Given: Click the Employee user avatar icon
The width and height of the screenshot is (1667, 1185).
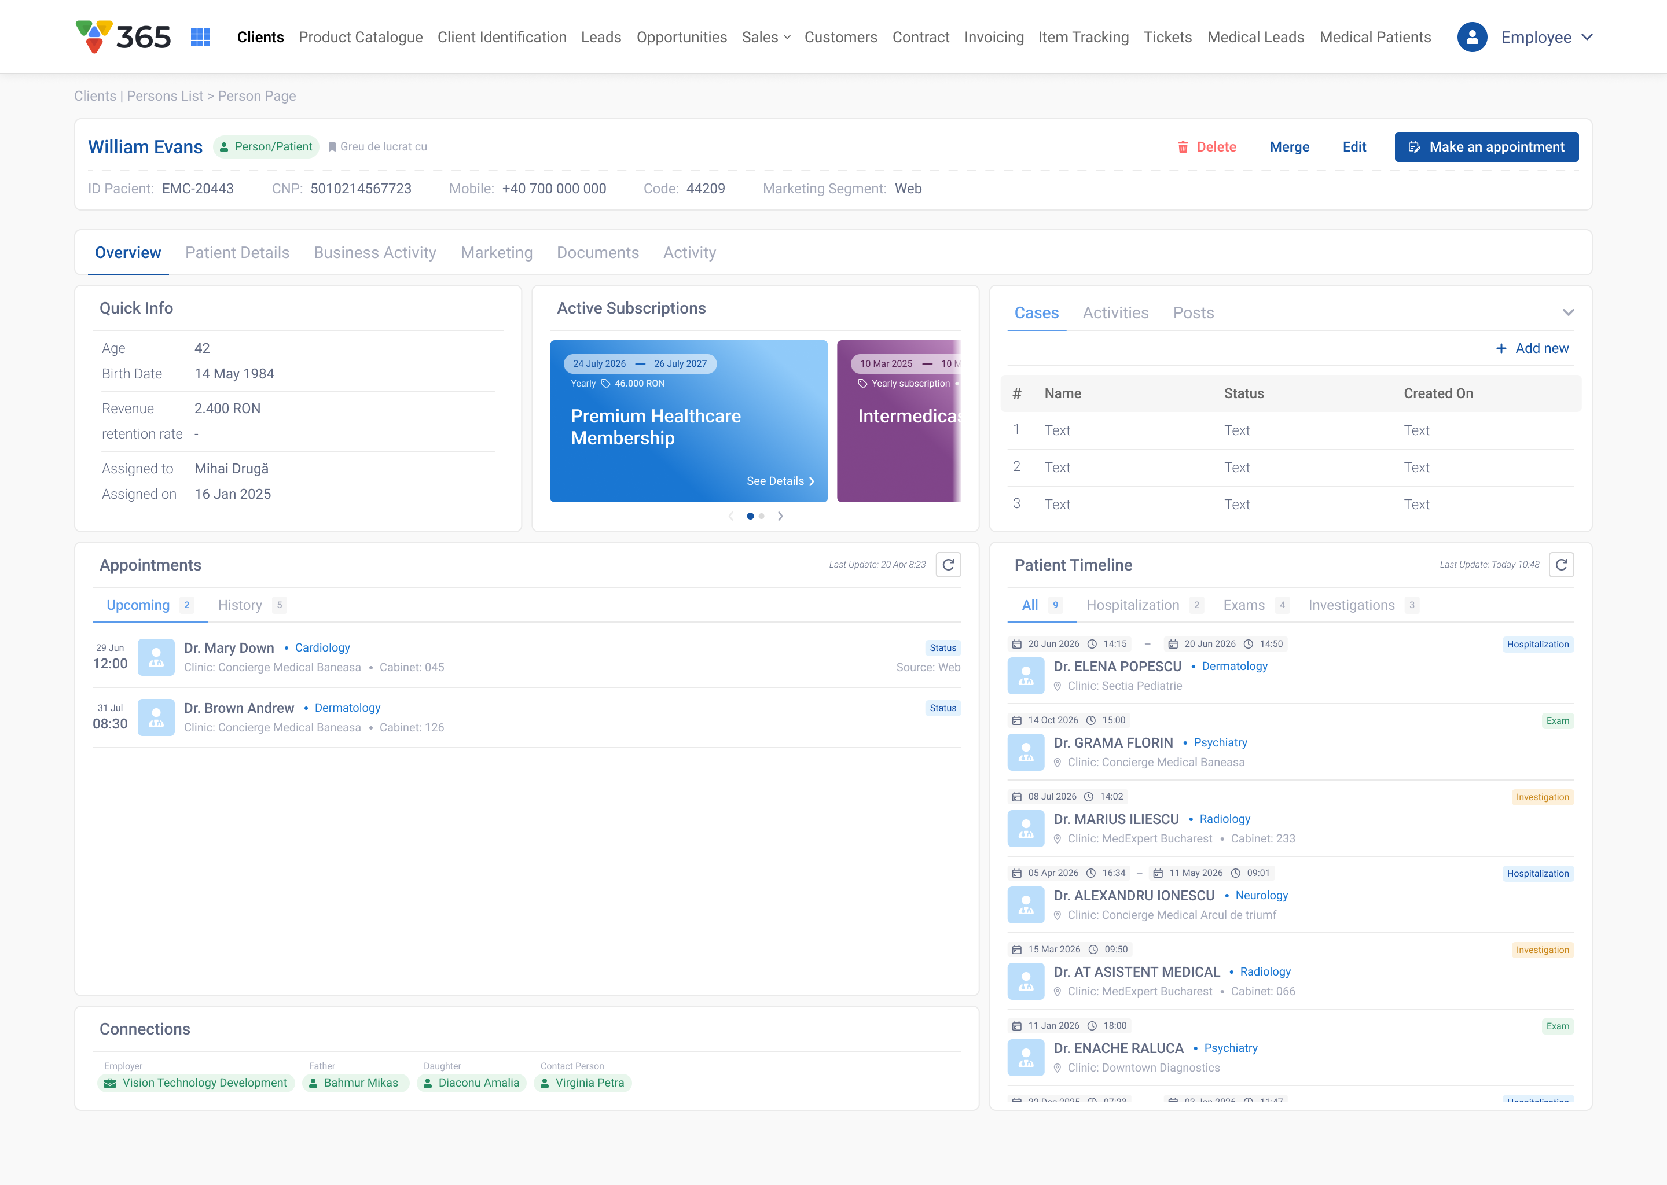Looking at the screenshot, I should pyautogui.click(x=1472, y=37).
